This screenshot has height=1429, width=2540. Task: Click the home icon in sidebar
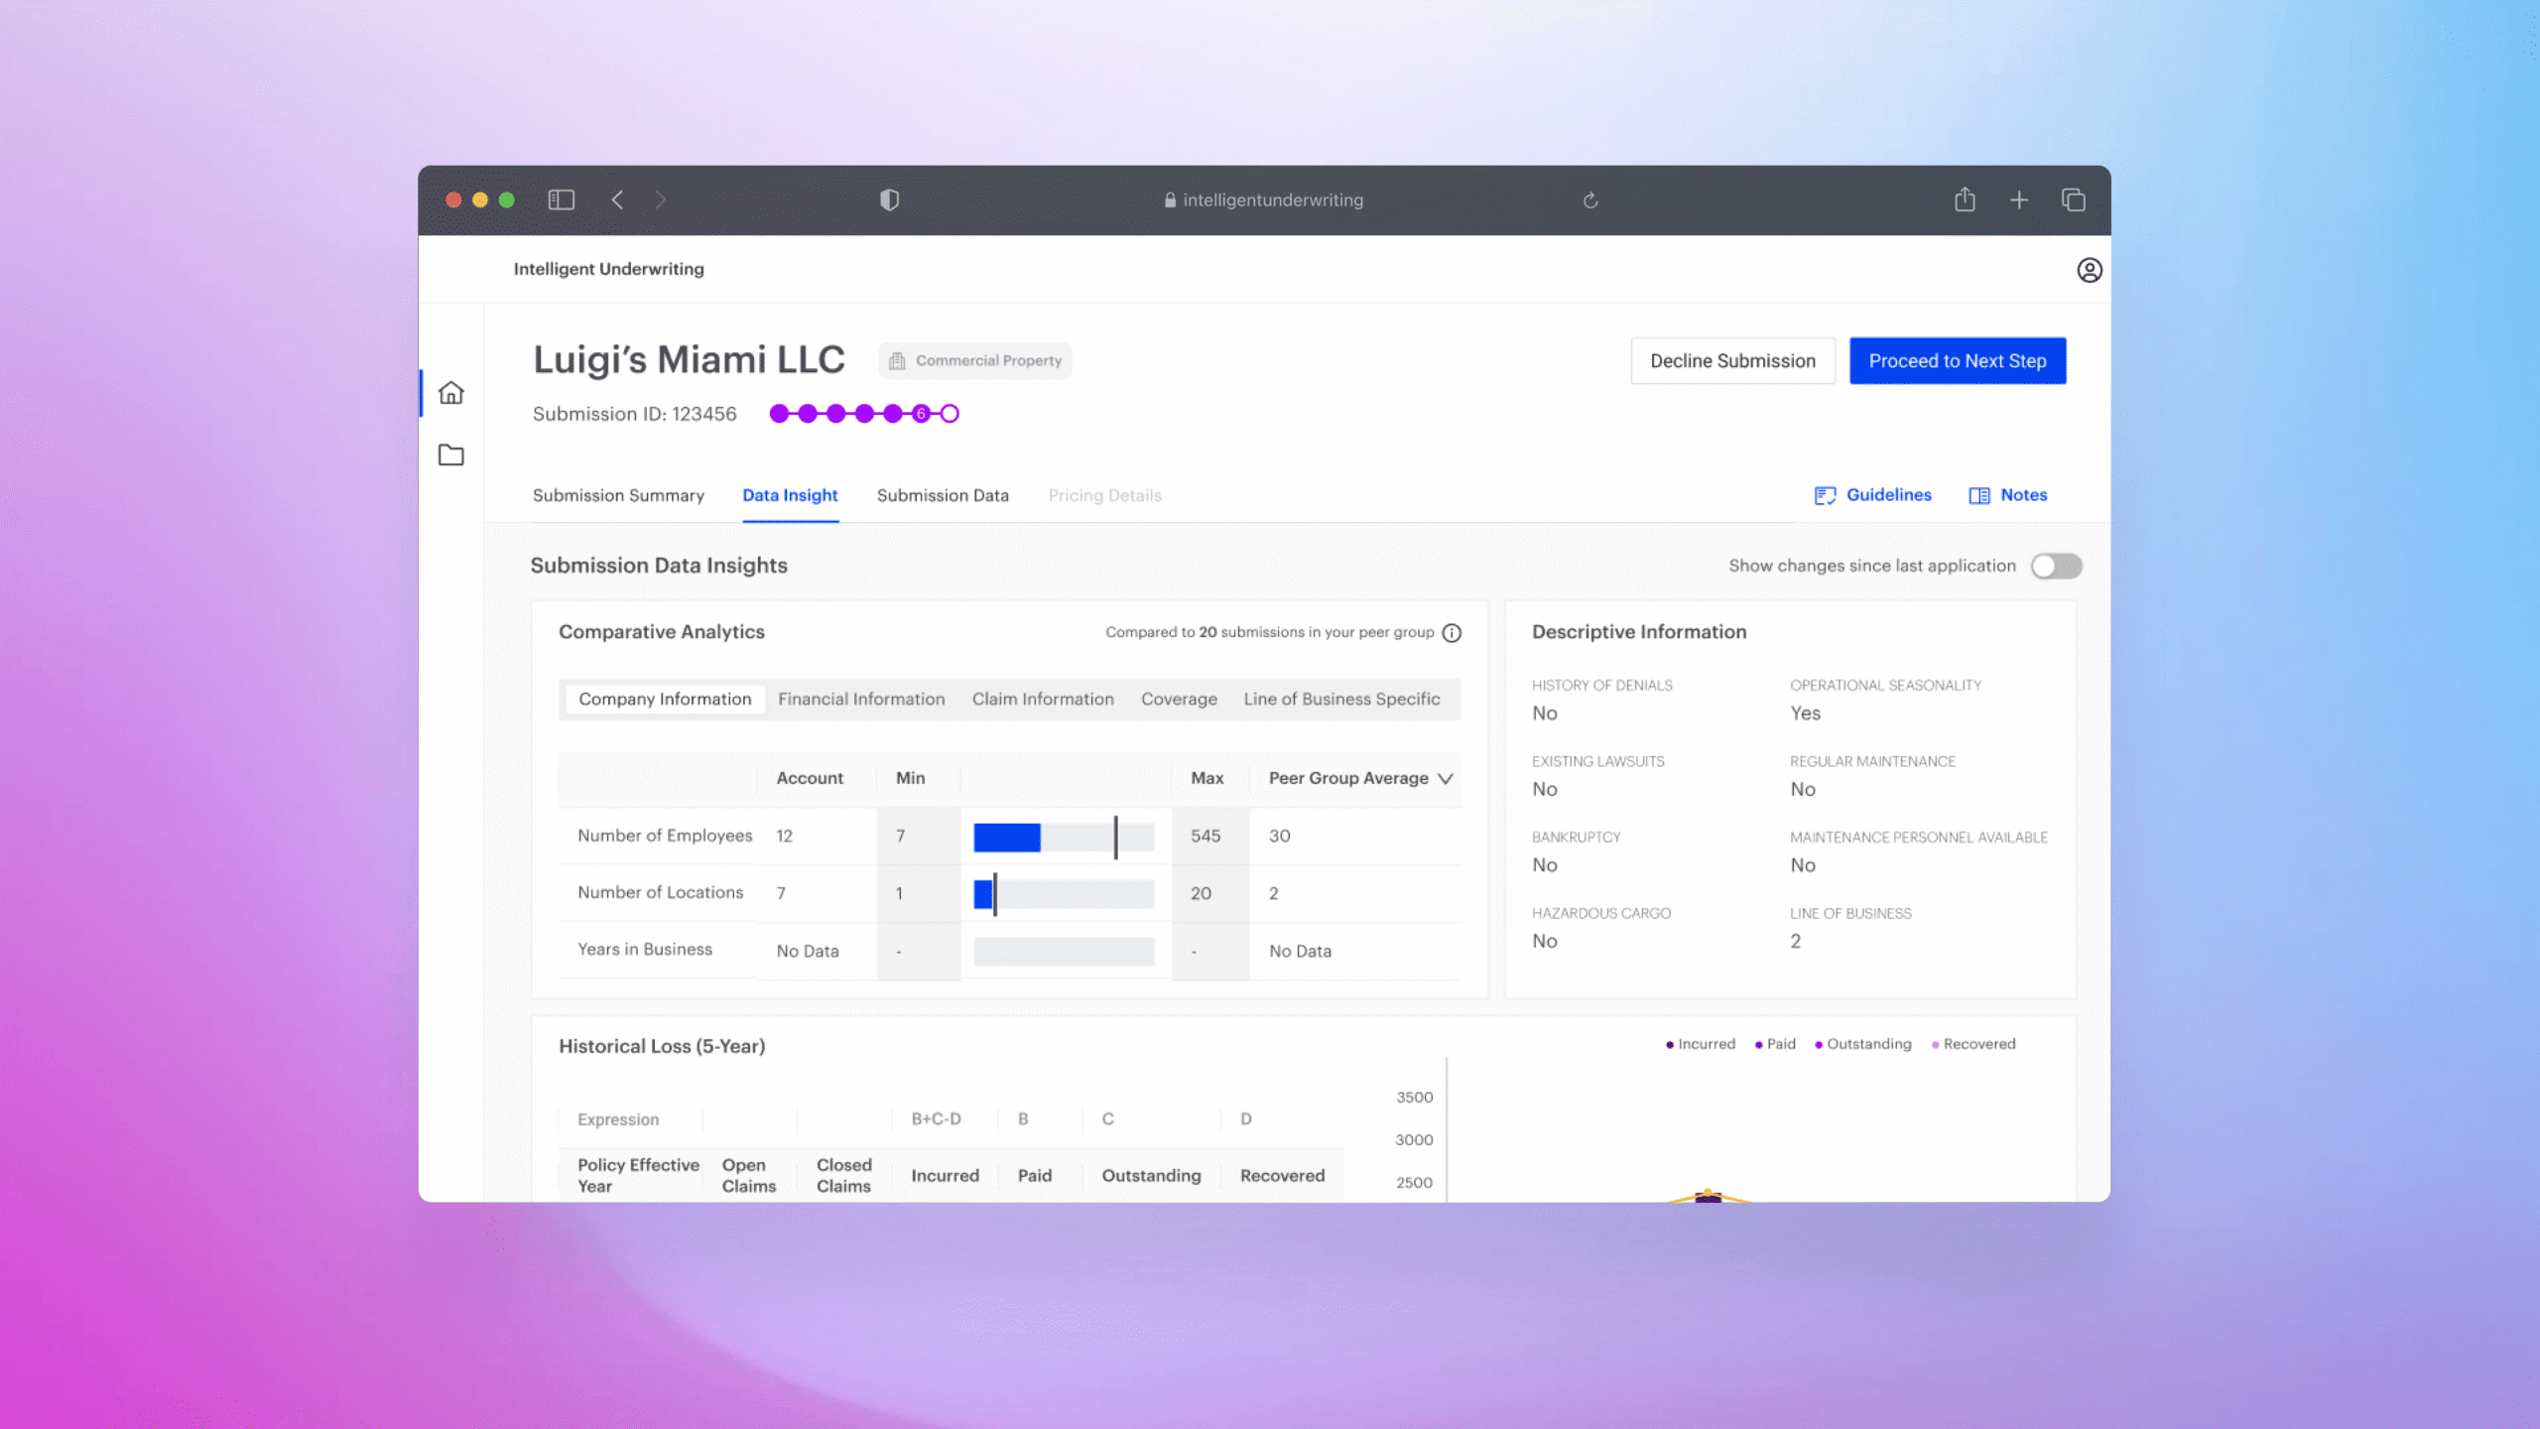click(451, 393)
